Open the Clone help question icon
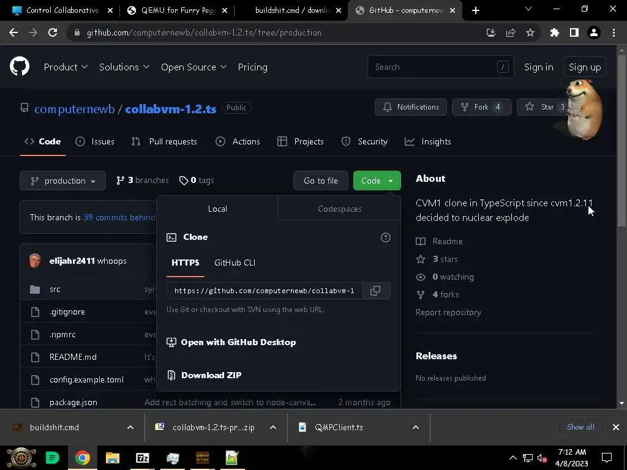This screenshot has height=470, width=627. 386,237
